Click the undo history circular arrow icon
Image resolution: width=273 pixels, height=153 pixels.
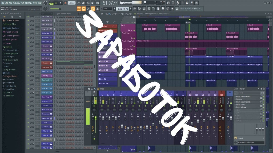coord(168,3)
